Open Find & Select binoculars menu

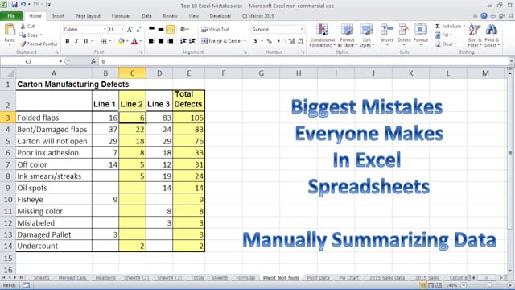[x=492, y=35]
